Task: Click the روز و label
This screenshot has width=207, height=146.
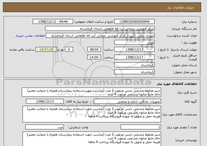Action: pyautogui.click(x=61, y=50)
